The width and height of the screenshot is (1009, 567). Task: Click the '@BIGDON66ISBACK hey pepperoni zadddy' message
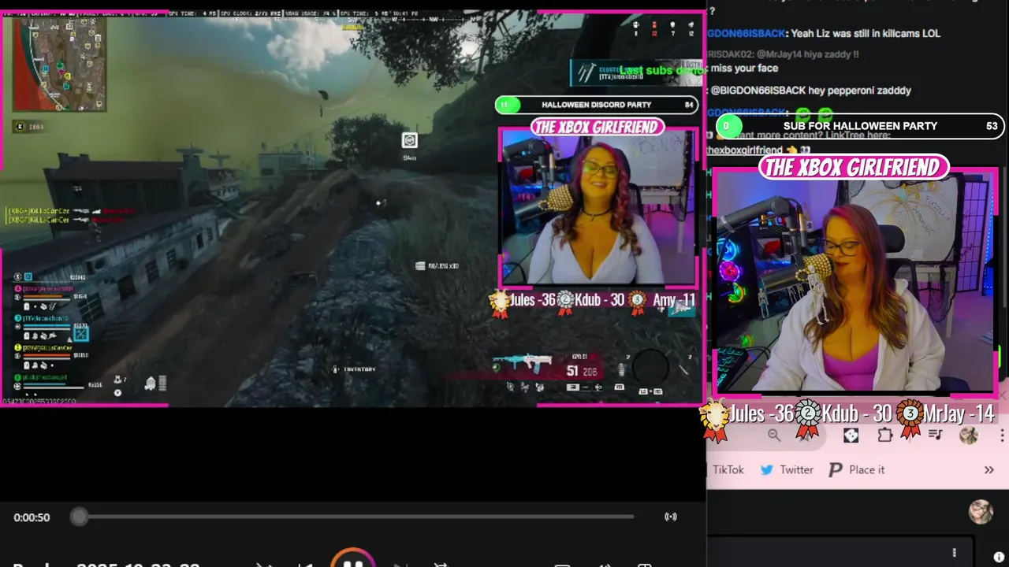pyautogui.click(x=810, y=90)
